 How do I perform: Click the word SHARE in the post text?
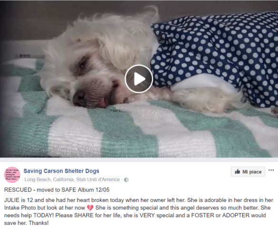[x=84, y=215]
